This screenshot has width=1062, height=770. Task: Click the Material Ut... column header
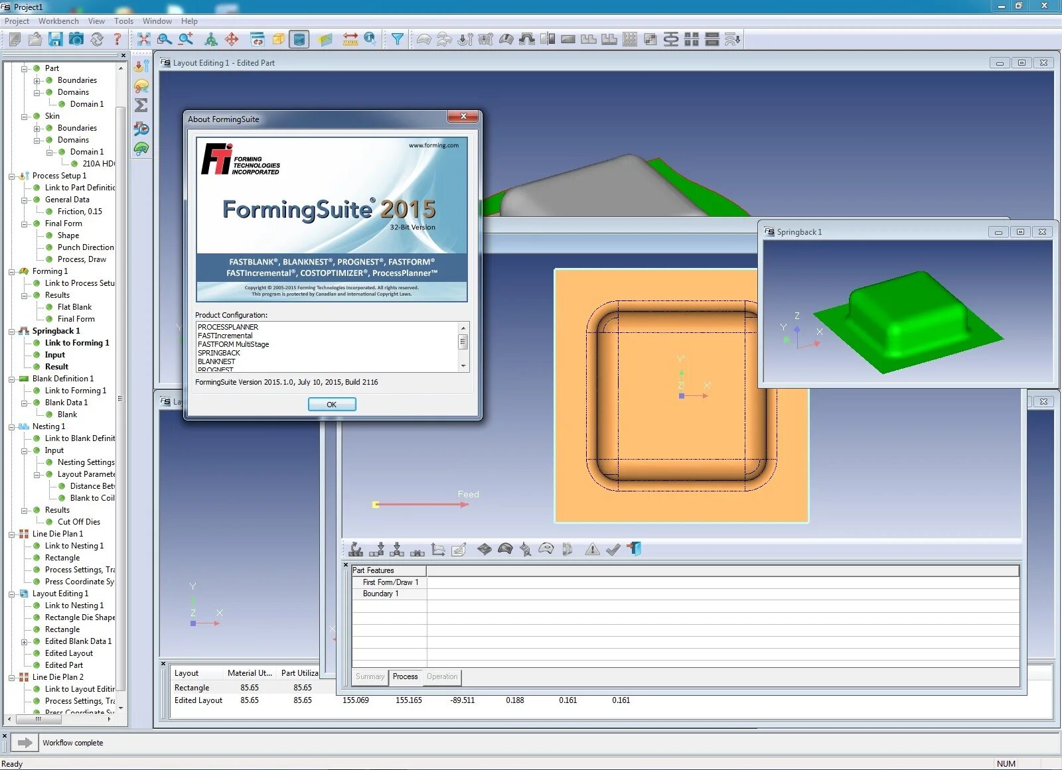pos(250,673)
